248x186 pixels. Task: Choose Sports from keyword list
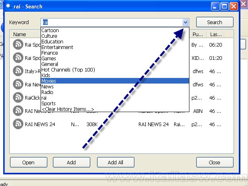115,103
